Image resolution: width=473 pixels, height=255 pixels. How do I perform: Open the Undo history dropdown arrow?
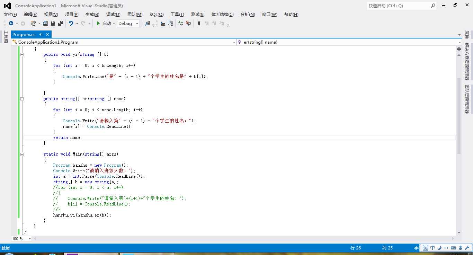[x=77, y=24]
